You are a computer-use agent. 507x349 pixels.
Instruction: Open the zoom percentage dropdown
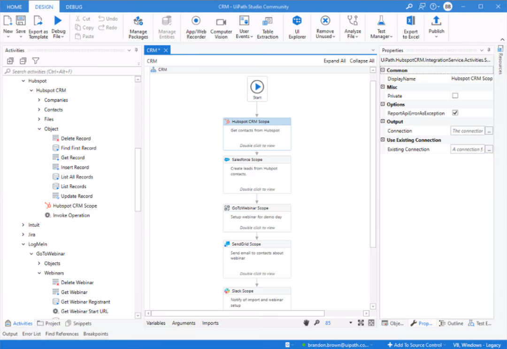pyautogui.click(x=351, y=323)
